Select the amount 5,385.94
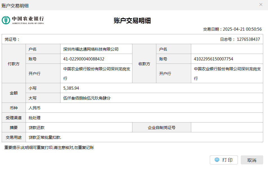 [71, 88]
